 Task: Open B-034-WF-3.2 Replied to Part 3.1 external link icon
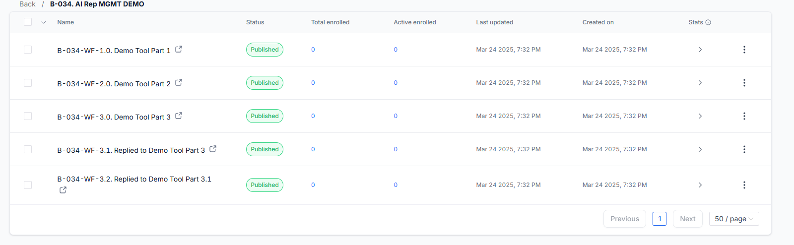pos(63,190)
